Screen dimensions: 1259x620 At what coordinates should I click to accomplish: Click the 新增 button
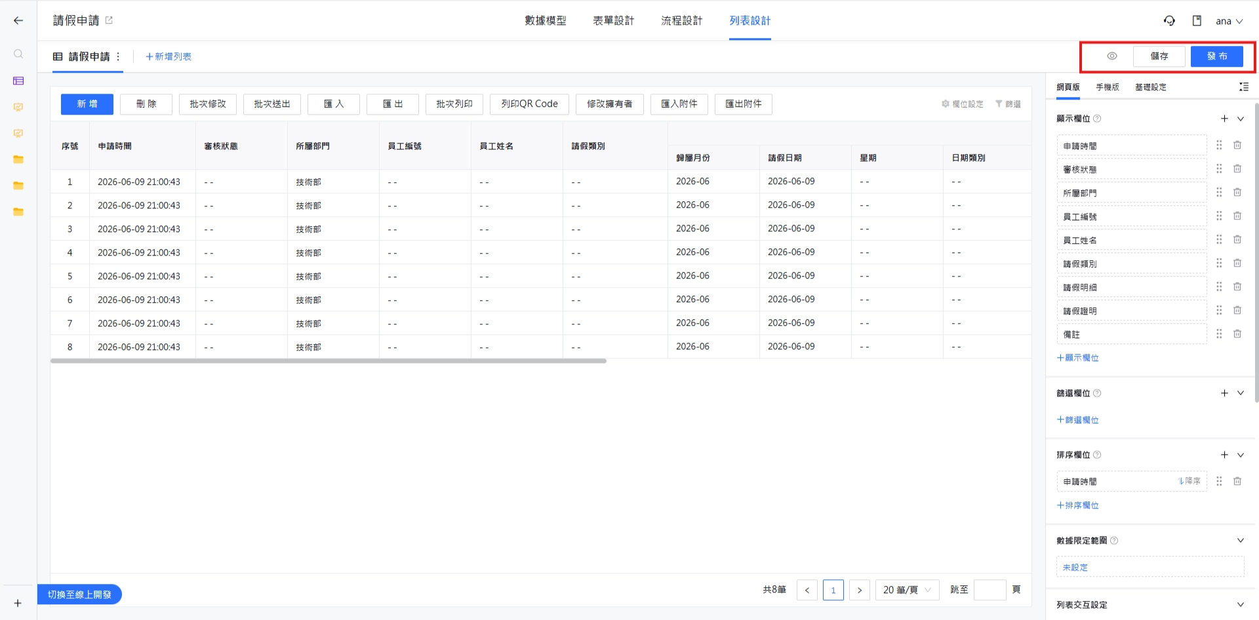click(x=87, y=104)
